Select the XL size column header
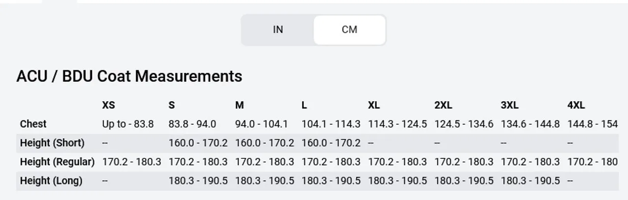Viewport: 628px width, 200px height. (x=374, y=105)
